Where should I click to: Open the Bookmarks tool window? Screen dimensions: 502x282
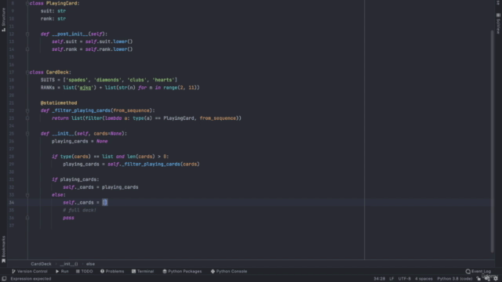click(x=3, y=249)
